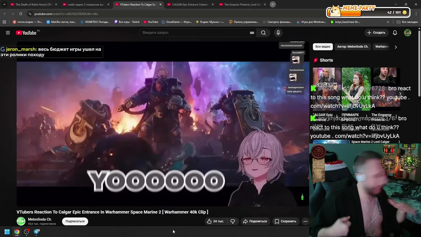Open Telegram from the taskbar
This screenshot has height=237, width=421.
point(37,232)
